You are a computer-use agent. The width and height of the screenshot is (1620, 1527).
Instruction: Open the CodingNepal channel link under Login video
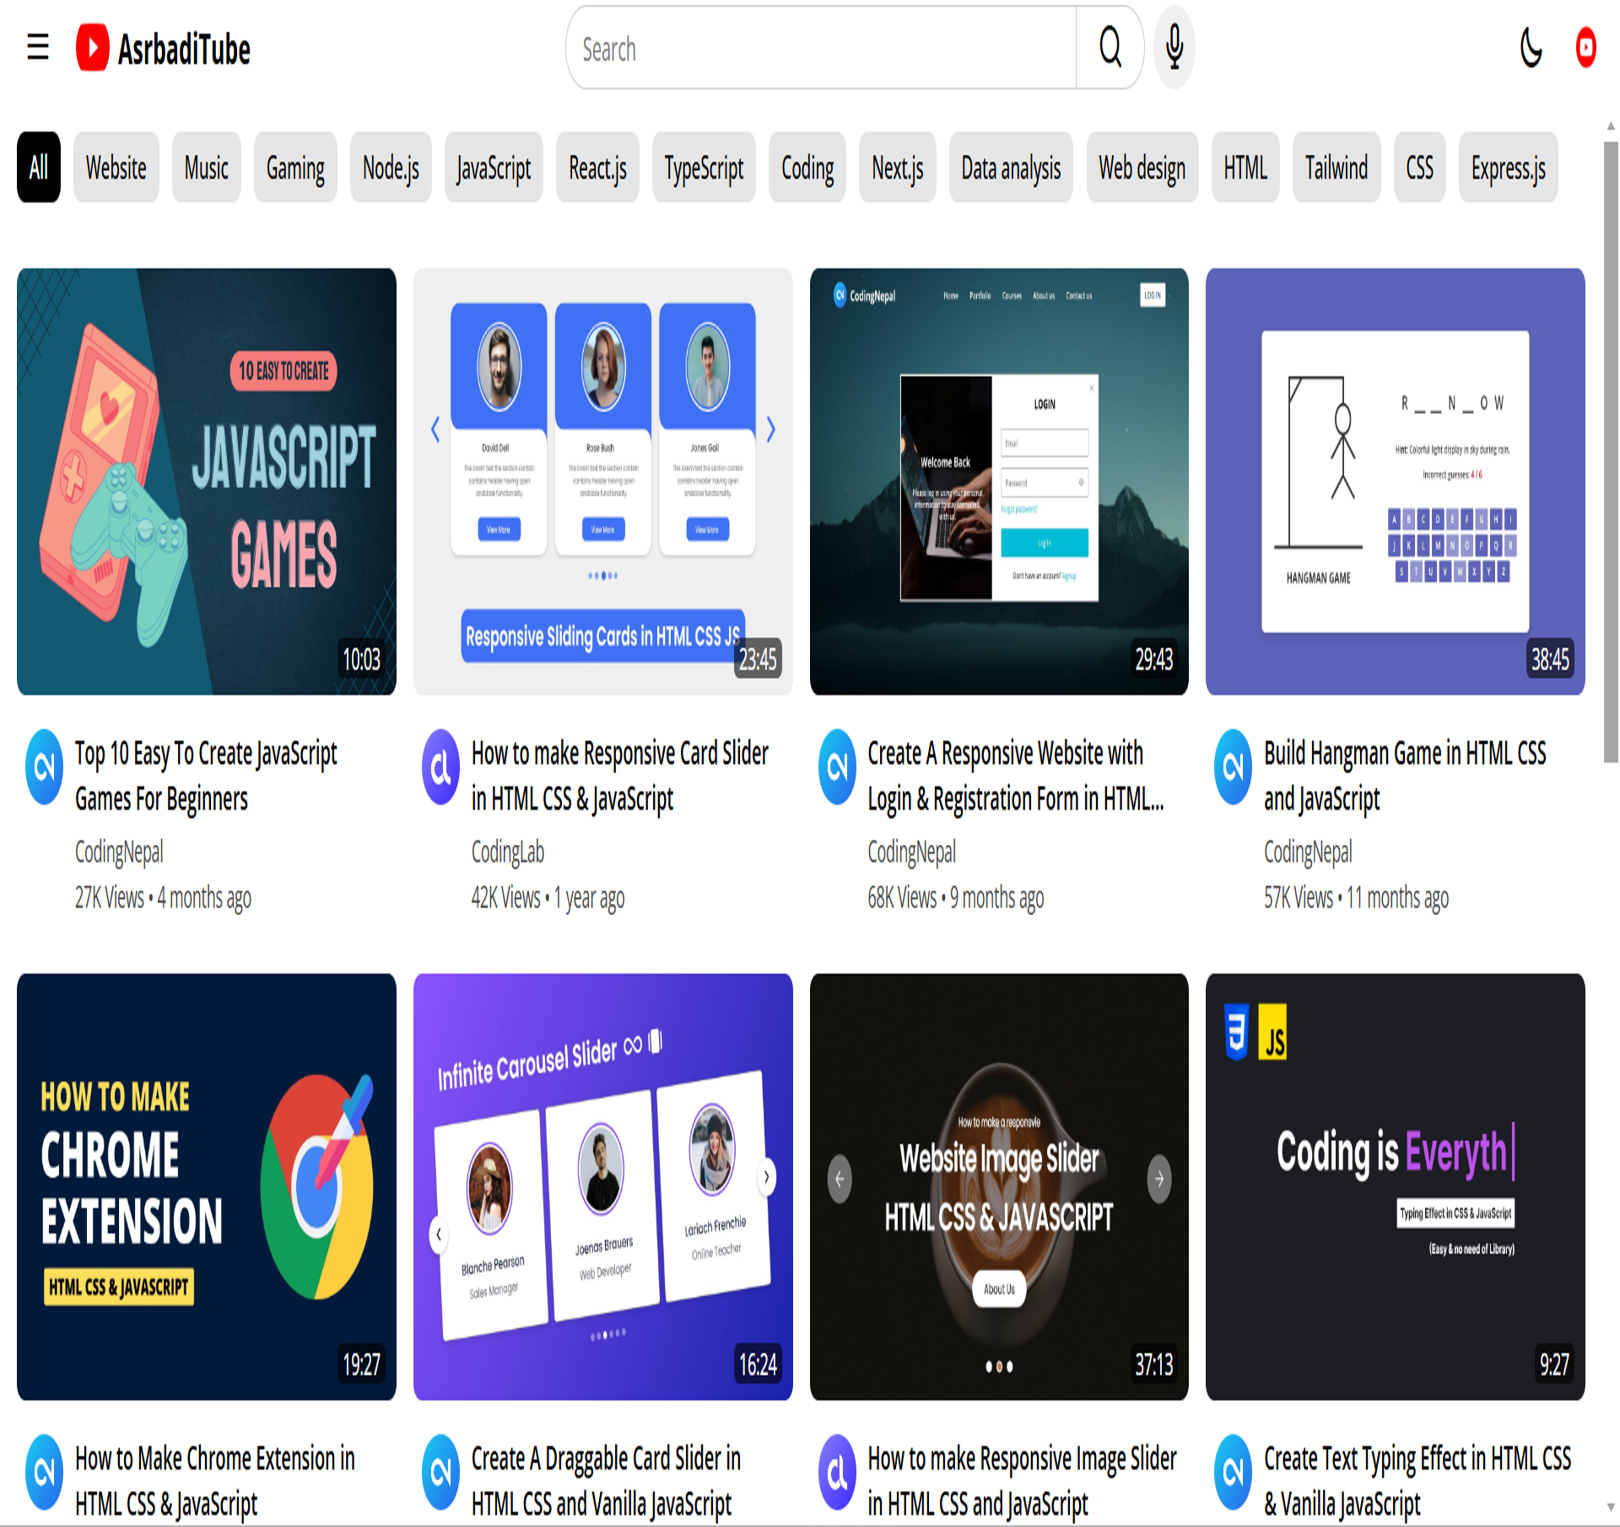pos(911,852)
